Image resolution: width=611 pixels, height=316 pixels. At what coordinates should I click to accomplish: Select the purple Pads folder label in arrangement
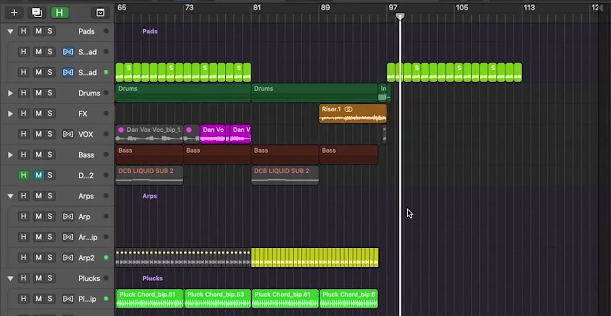[x=150, y=31]
